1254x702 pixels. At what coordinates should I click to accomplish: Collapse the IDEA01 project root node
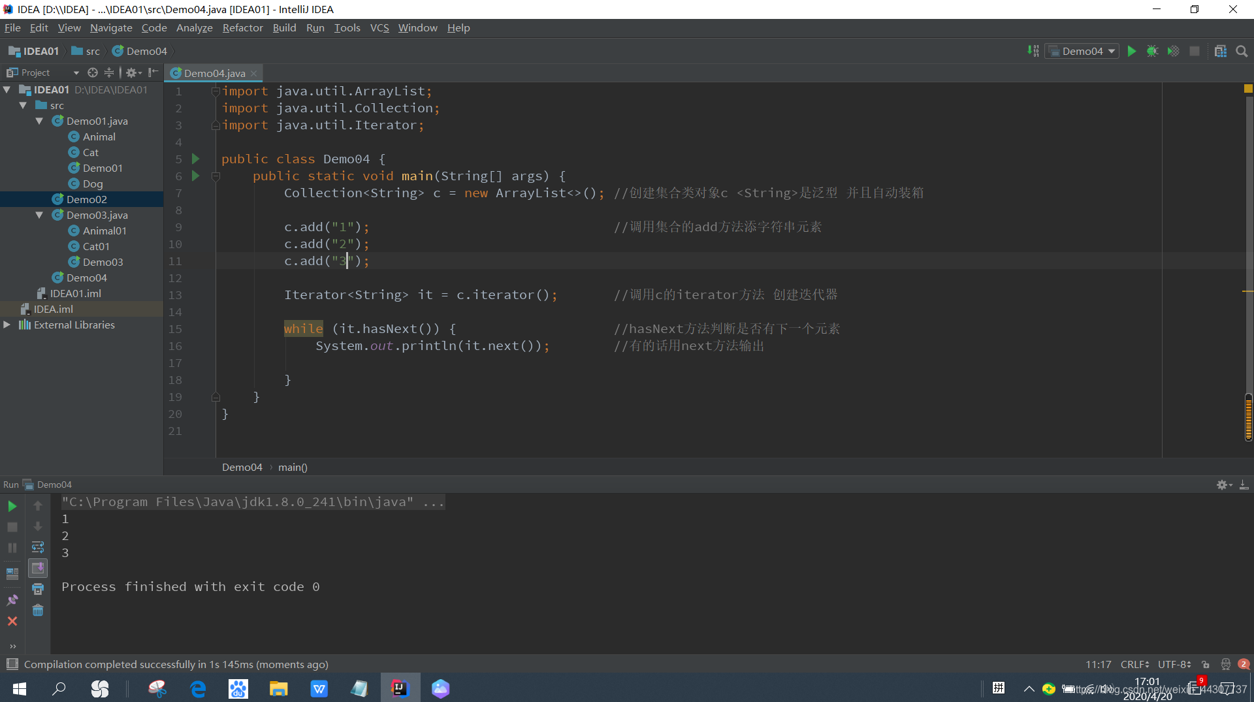click(7, 90)
